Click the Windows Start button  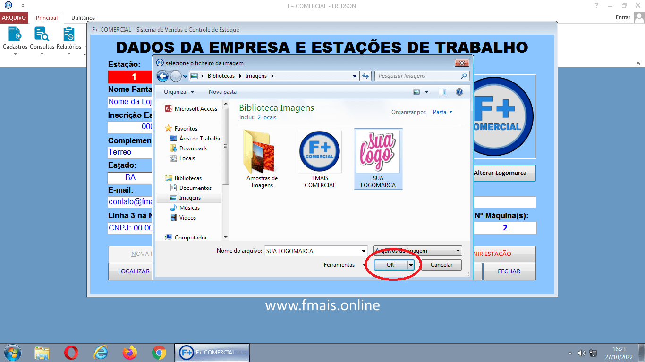[12, 353]
